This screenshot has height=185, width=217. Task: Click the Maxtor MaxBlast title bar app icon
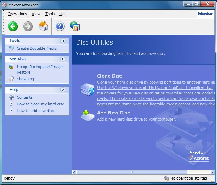[5, 5]
